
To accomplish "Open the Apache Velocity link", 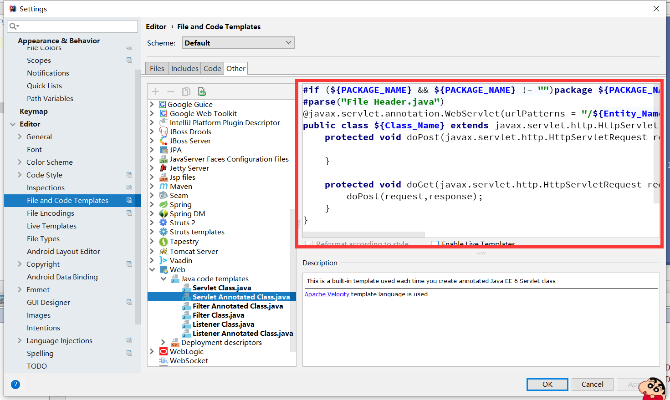I will pos(327,294).
